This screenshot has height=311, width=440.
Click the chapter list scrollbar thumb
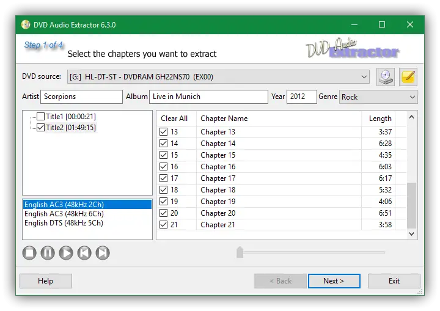[x=412, y=205]
